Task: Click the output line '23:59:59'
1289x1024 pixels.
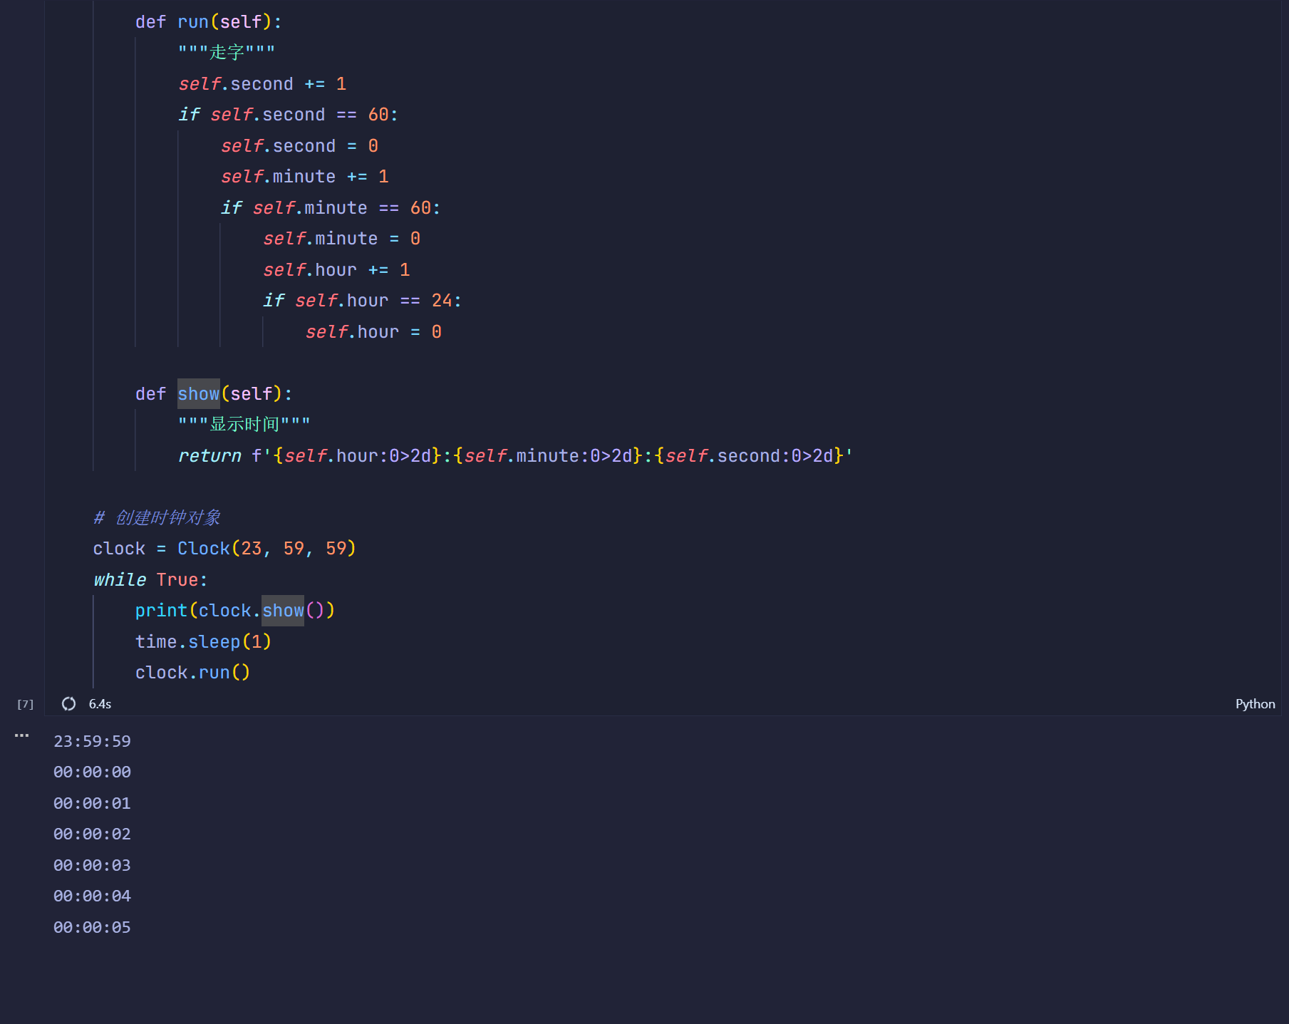Action: coord(91,741)
